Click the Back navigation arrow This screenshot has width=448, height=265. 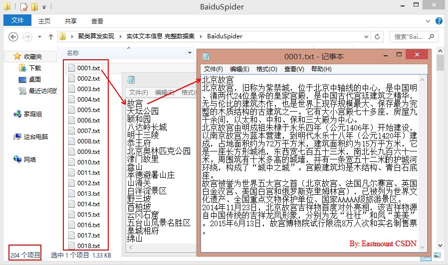pyautogui.click(x=13, y=37)
